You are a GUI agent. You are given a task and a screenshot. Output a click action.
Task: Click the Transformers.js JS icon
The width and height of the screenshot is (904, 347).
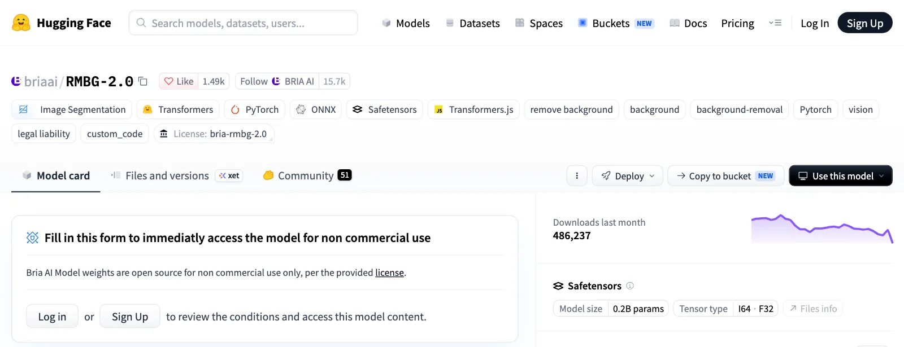438,110
